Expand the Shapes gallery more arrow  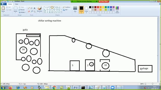[61, 12]
